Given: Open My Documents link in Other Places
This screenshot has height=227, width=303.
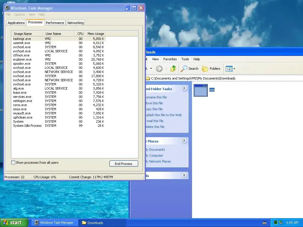Looking at the screenshot, I should pos(155,150).
